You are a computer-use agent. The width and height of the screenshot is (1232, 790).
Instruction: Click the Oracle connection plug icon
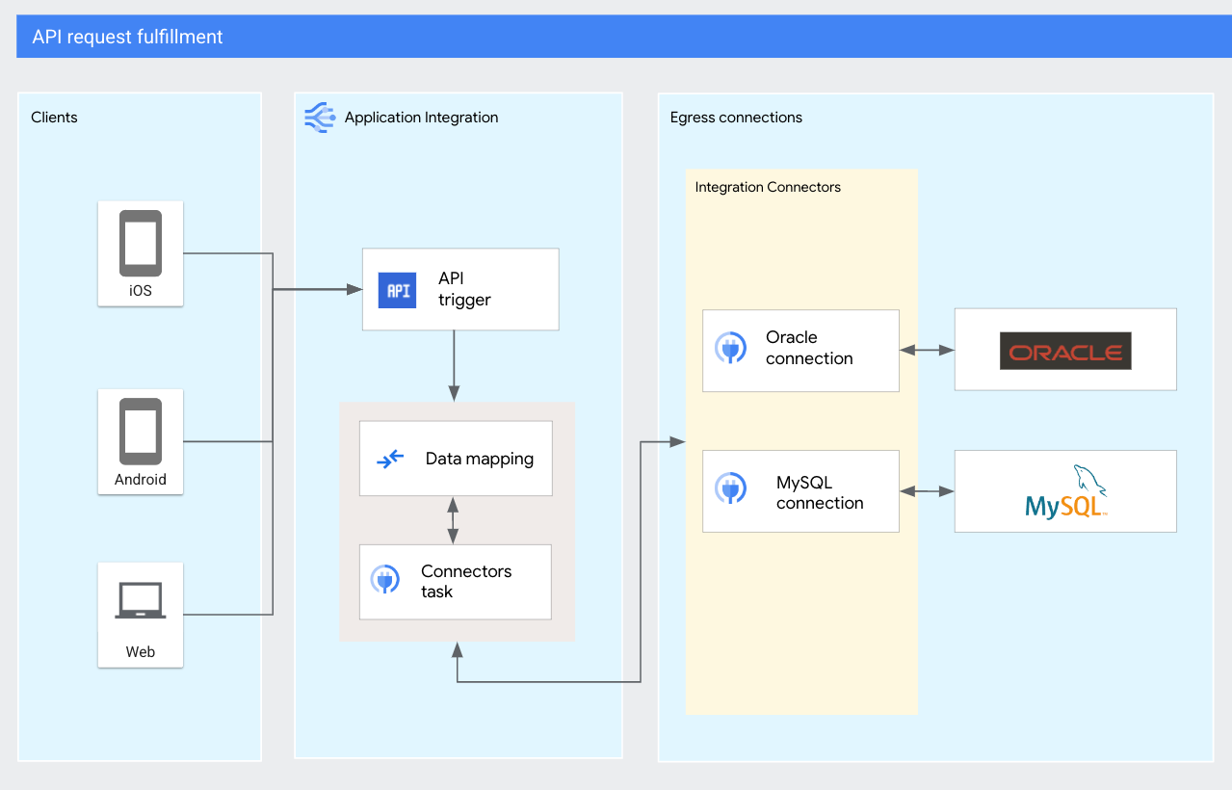[730, 349]
